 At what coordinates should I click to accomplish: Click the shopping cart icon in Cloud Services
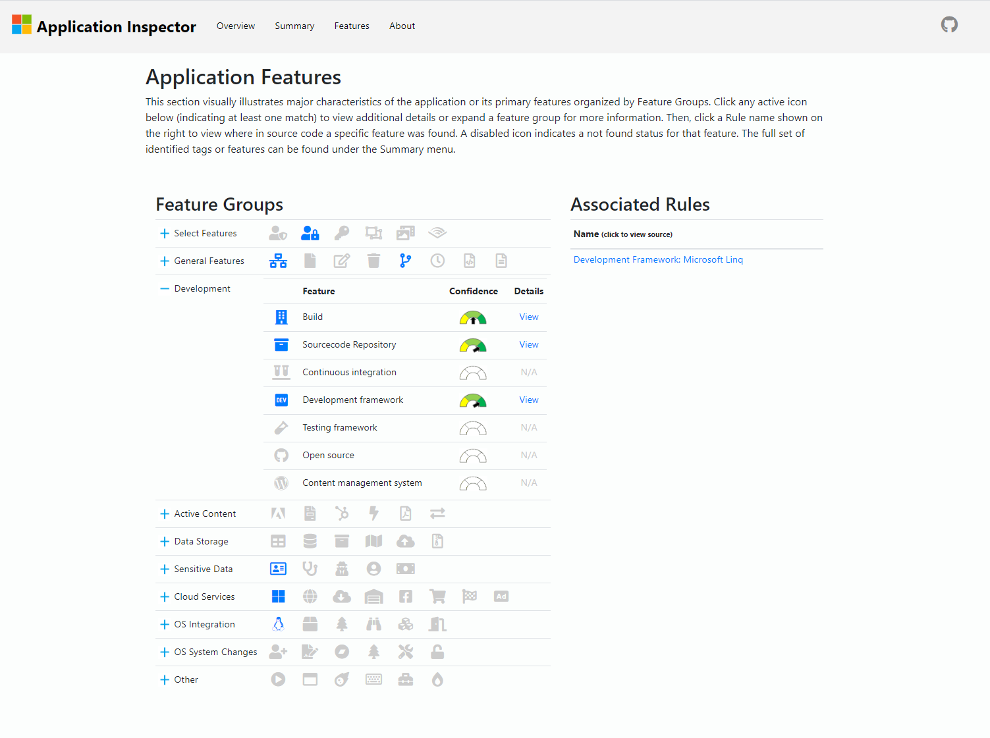pyautogui.click(x=437, y=596)
